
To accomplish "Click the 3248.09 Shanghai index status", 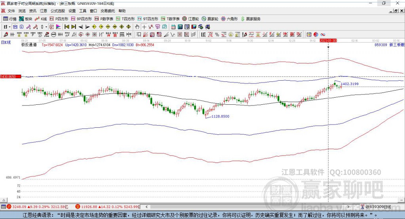I will pyautogui.click(x=19, y=207).
